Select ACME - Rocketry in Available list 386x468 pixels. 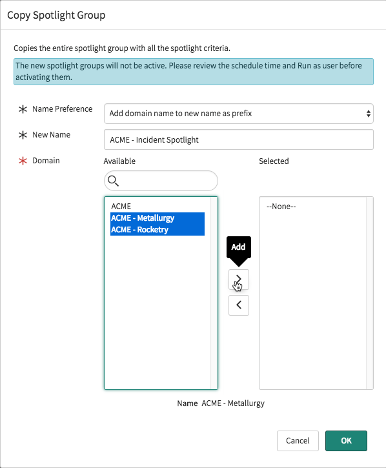(157, 230)
